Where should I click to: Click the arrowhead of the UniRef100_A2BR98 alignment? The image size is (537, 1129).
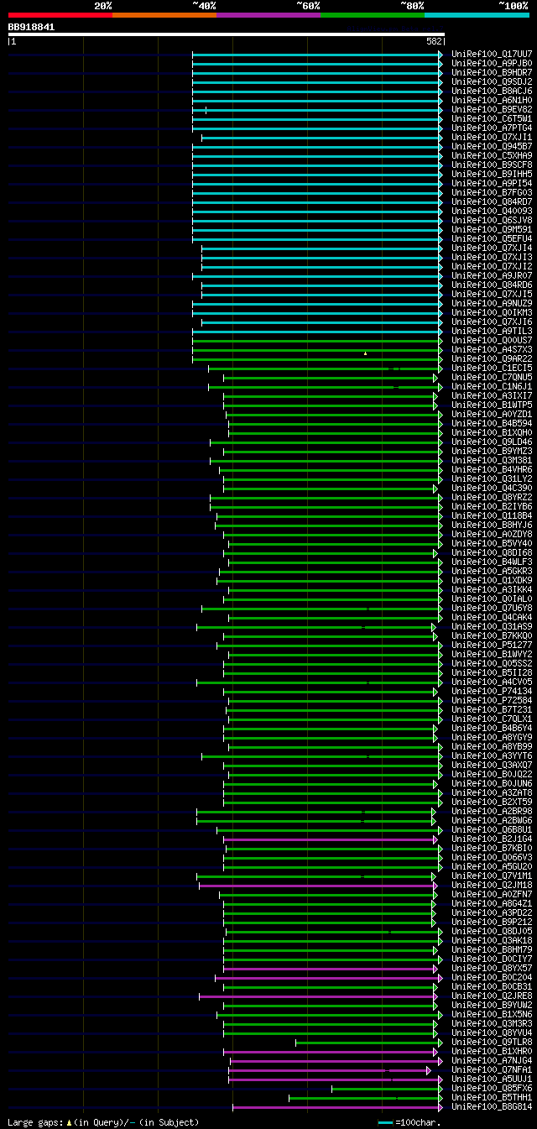tap(434, 811)
